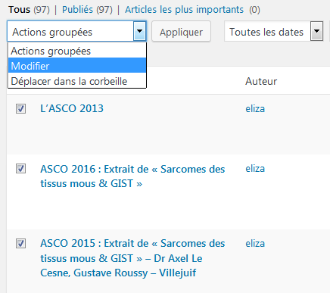Uncheck the ASCO 2016 post checkbox
This screenshot has height=293, width=330.
(20, 169)
